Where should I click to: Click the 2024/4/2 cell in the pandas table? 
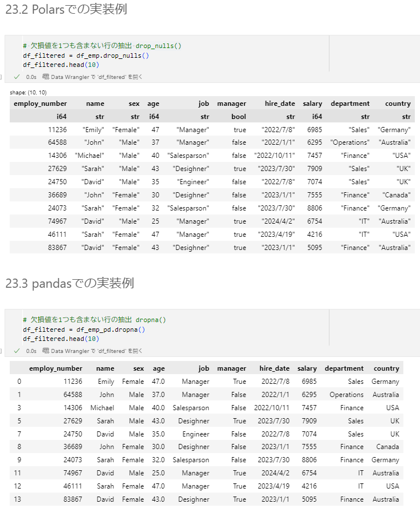[x=276, y=473]
